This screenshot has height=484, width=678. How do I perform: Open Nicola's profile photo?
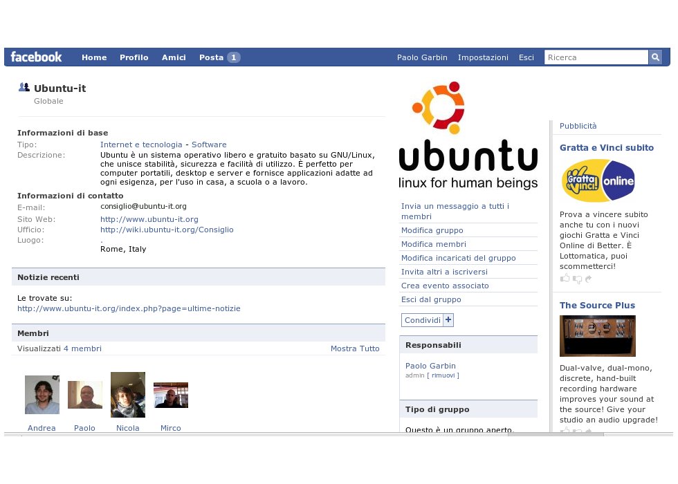128,395
